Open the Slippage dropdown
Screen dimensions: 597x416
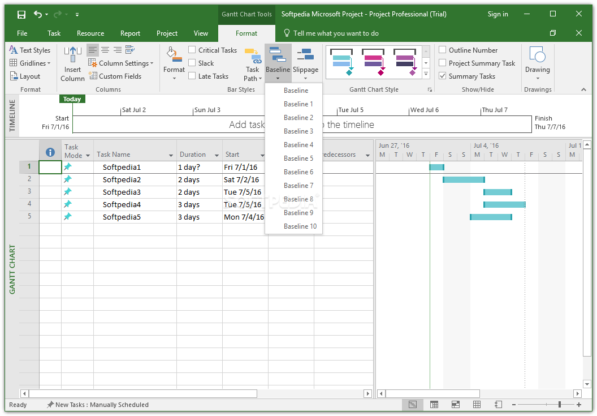(x=305, y=64)
